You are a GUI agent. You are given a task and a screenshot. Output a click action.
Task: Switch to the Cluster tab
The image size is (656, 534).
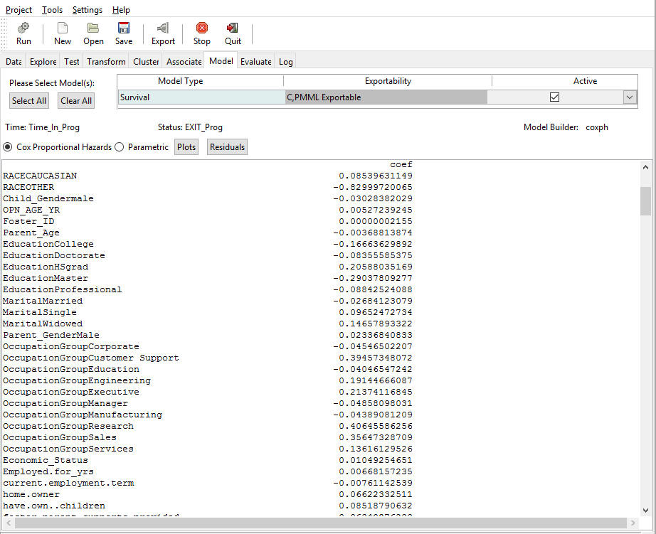point(146,61)
